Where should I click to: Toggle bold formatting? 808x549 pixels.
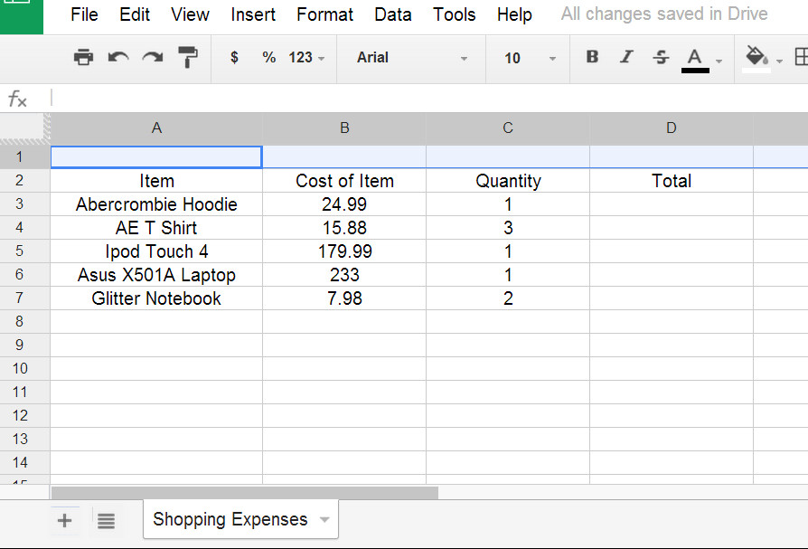(x=592, y=57)
